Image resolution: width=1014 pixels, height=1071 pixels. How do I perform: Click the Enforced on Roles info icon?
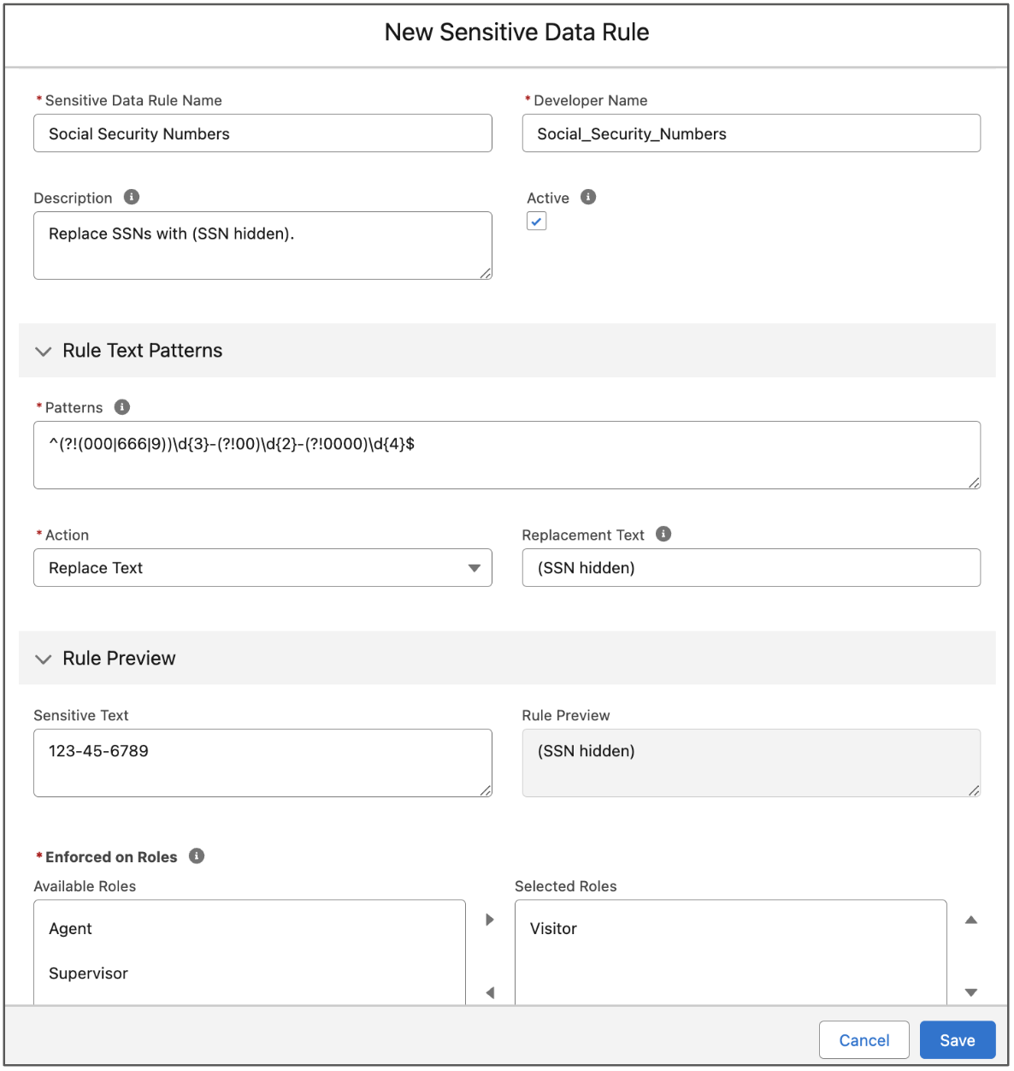197,856
